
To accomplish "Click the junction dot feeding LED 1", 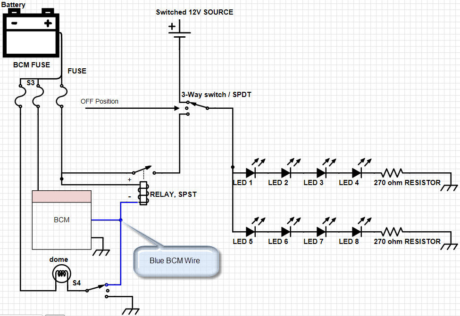I will click(233, 167).
